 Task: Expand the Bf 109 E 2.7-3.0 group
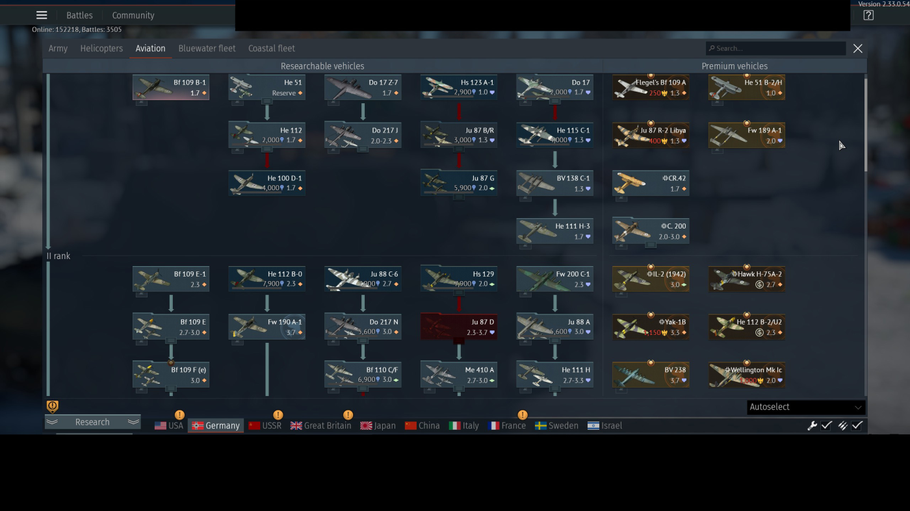(171, 341)
